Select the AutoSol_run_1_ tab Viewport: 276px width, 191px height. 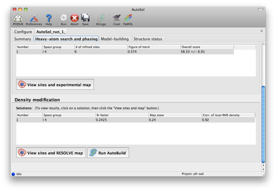(51, 31)
